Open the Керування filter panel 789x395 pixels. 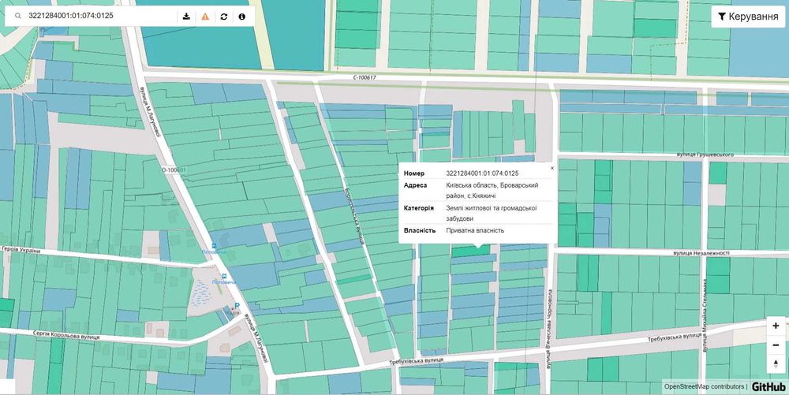[x=748, y=17]
